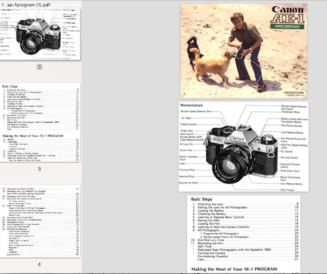327x274 pixels.
Task: Click the page number 4 label in sidebar
Action: 40,265
